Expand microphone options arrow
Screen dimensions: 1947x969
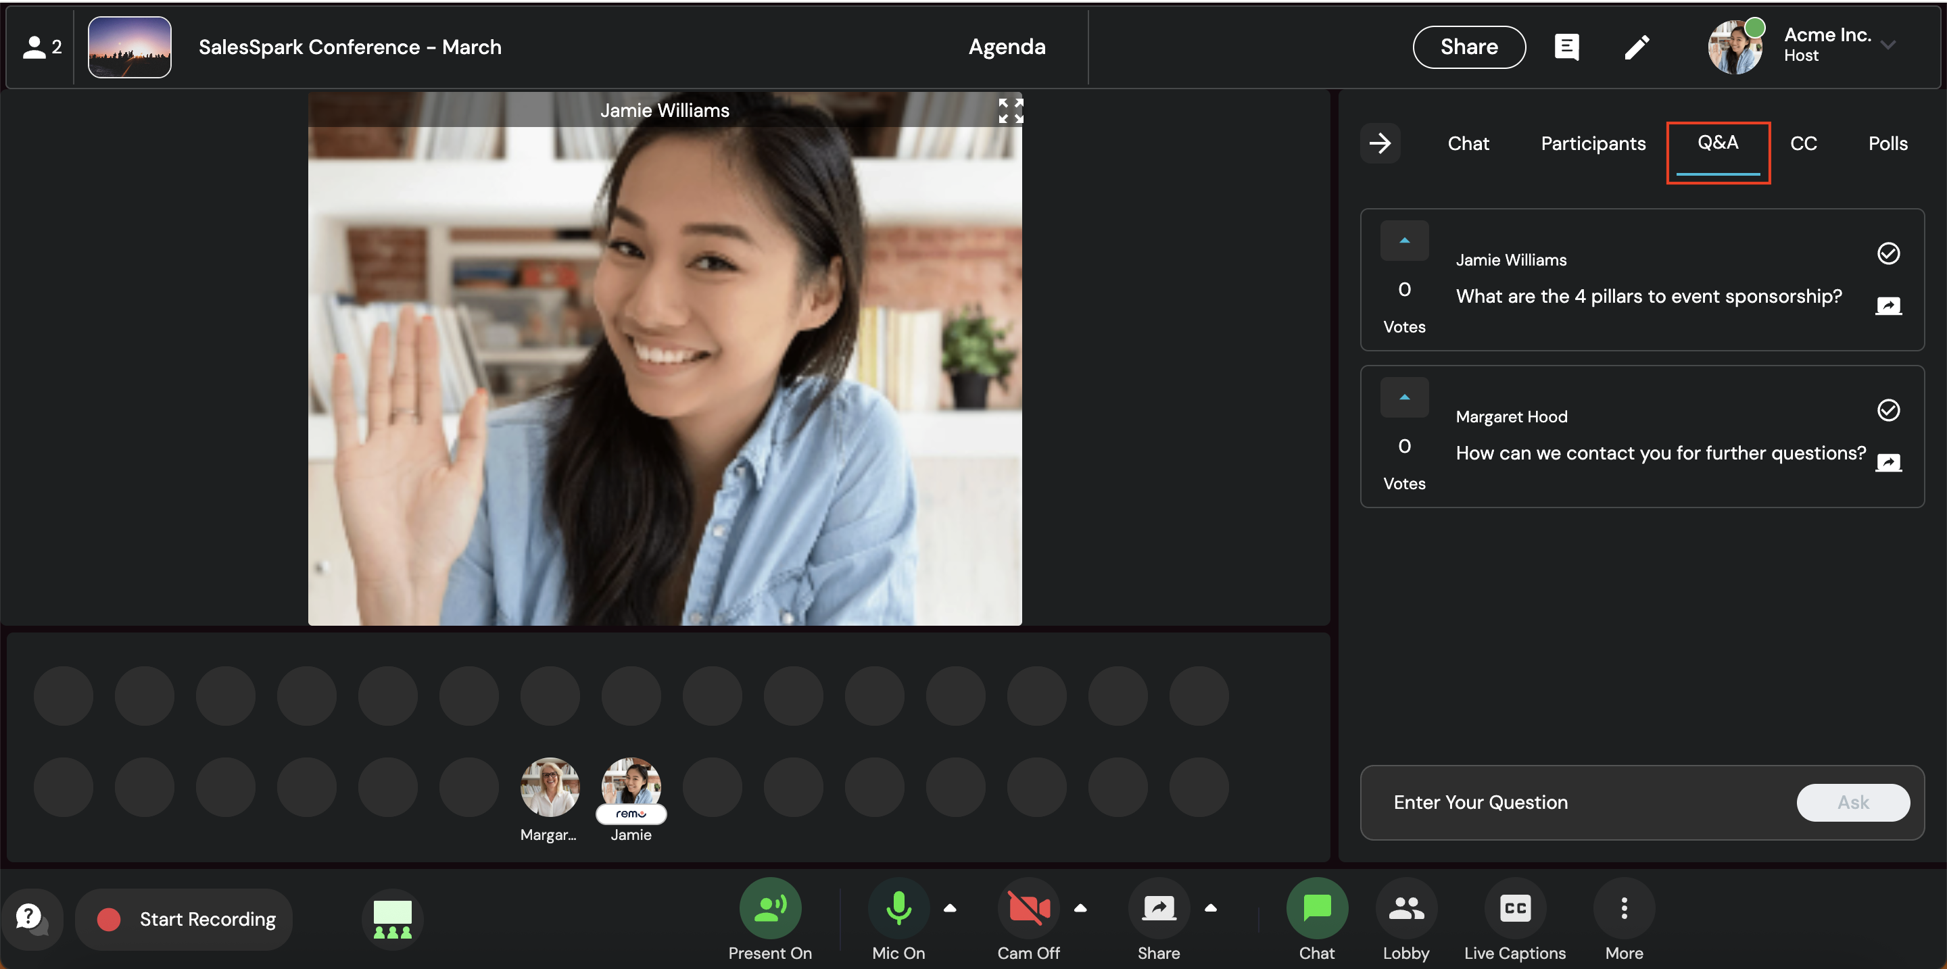tap(950, 909)
